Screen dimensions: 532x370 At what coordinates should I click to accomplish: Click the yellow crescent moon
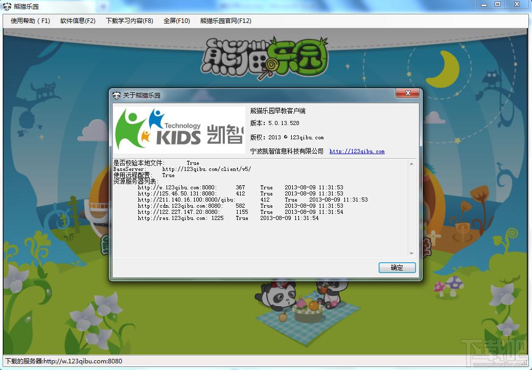pos(445,69)
